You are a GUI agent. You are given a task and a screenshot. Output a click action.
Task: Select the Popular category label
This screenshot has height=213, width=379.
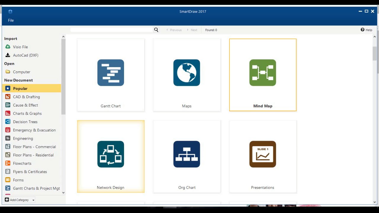[x=20, y=88]
